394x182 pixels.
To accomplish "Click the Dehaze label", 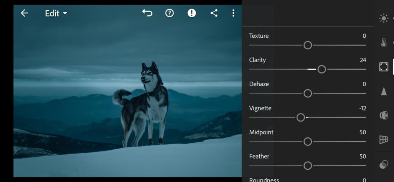I will [259, 84].
